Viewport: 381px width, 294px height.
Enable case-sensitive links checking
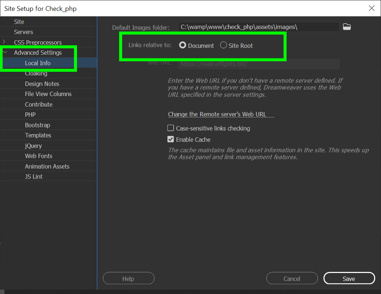point(171,128)
